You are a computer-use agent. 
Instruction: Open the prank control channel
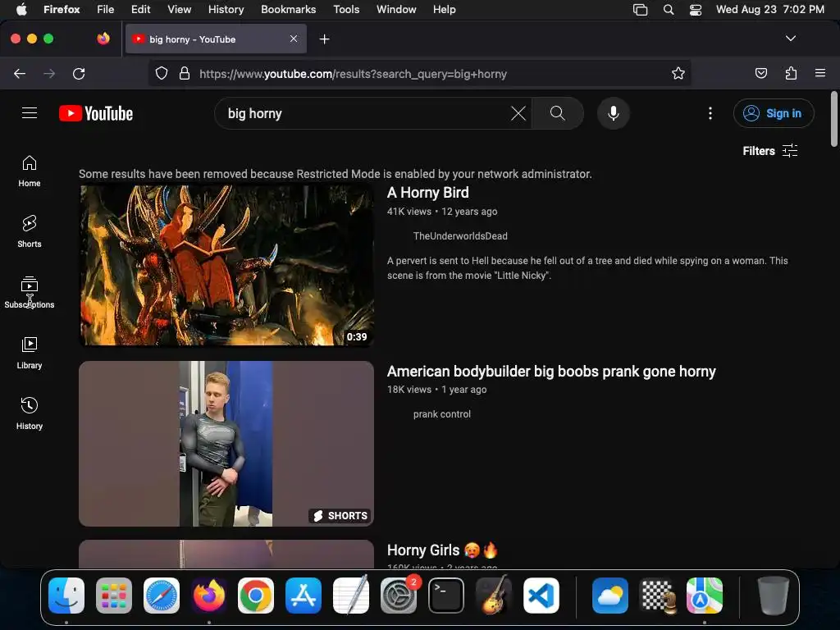click(442, 414)
